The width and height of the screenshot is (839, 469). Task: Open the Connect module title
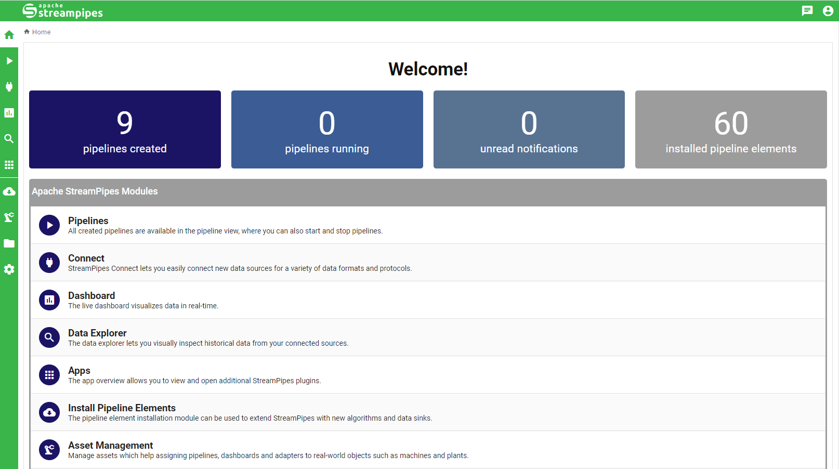86,258
